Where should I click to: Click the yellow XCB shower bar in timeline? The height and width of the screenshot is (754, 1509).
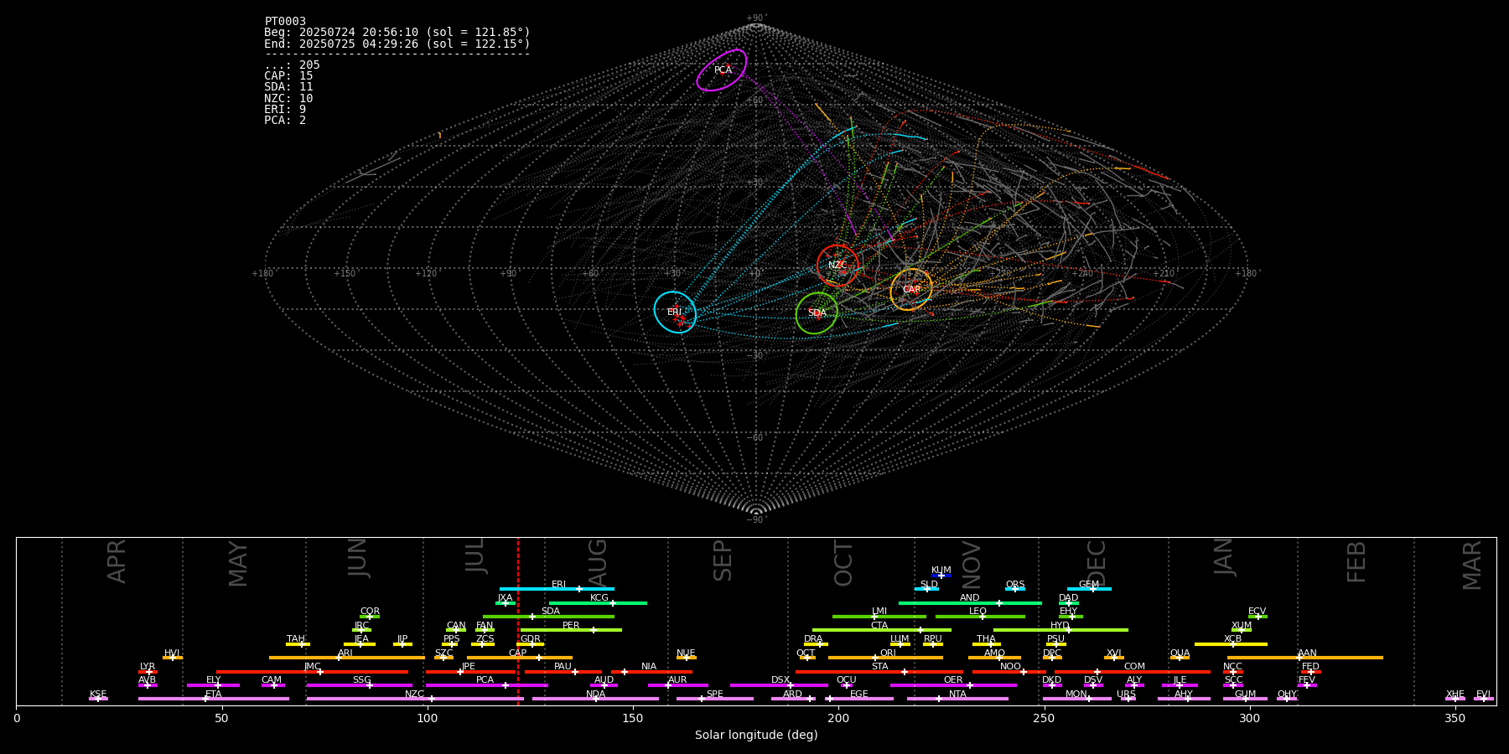point(1231,644)
